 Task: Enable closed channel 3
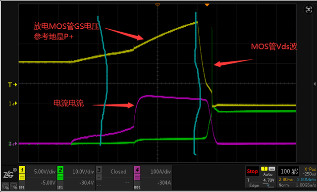(99, 170)
